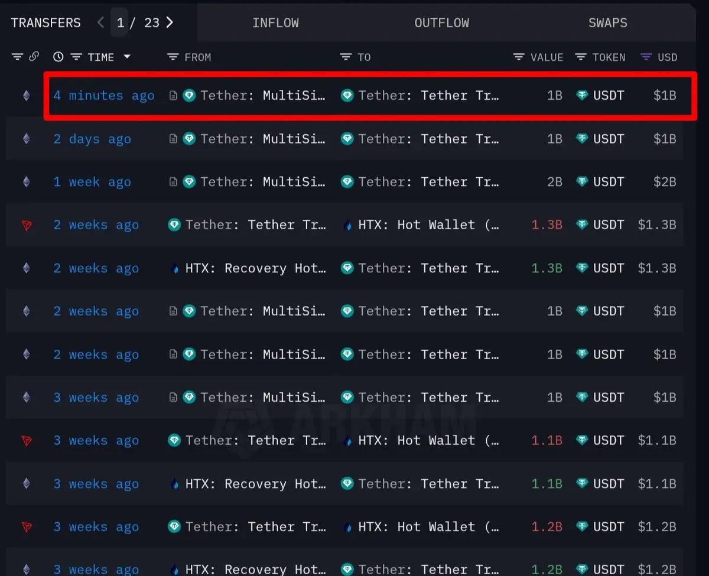Open Tether MultiSig sender in 4 minutes ago row
The height and width of the screenshot is (576, 709).
click(263, 95)
